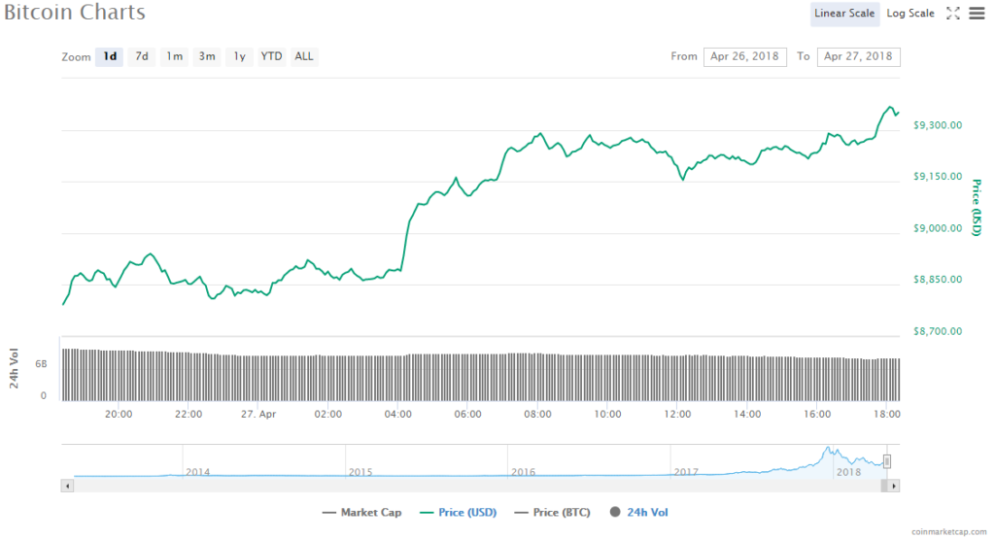Edit the From date field
The width and height of the screenshot is (995, 539).
coord(744,56)
